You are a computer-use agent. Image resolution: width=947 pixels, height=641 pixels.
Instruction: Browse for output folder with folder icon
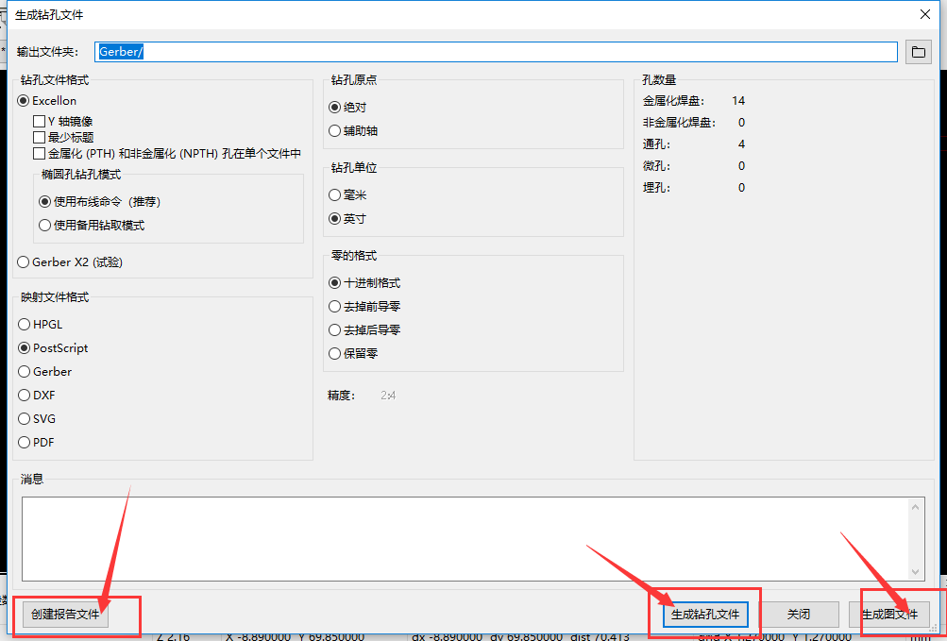[x=918, y=52]
